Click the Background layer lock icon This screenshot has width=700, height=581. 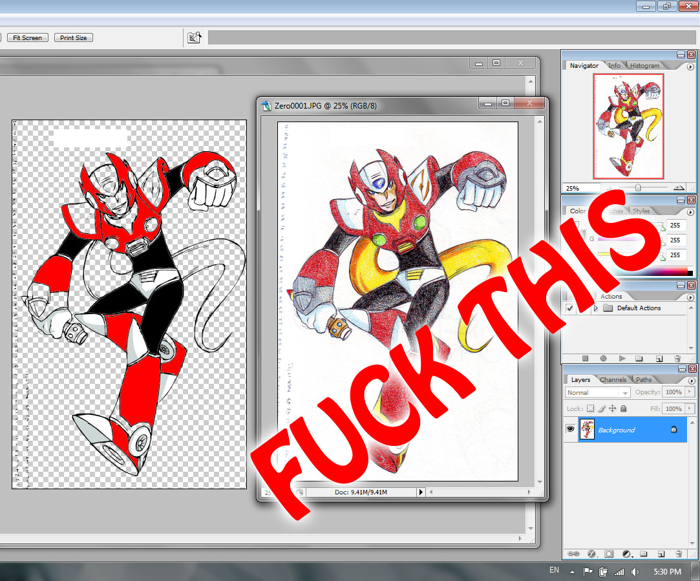click(x=673, y=429)
